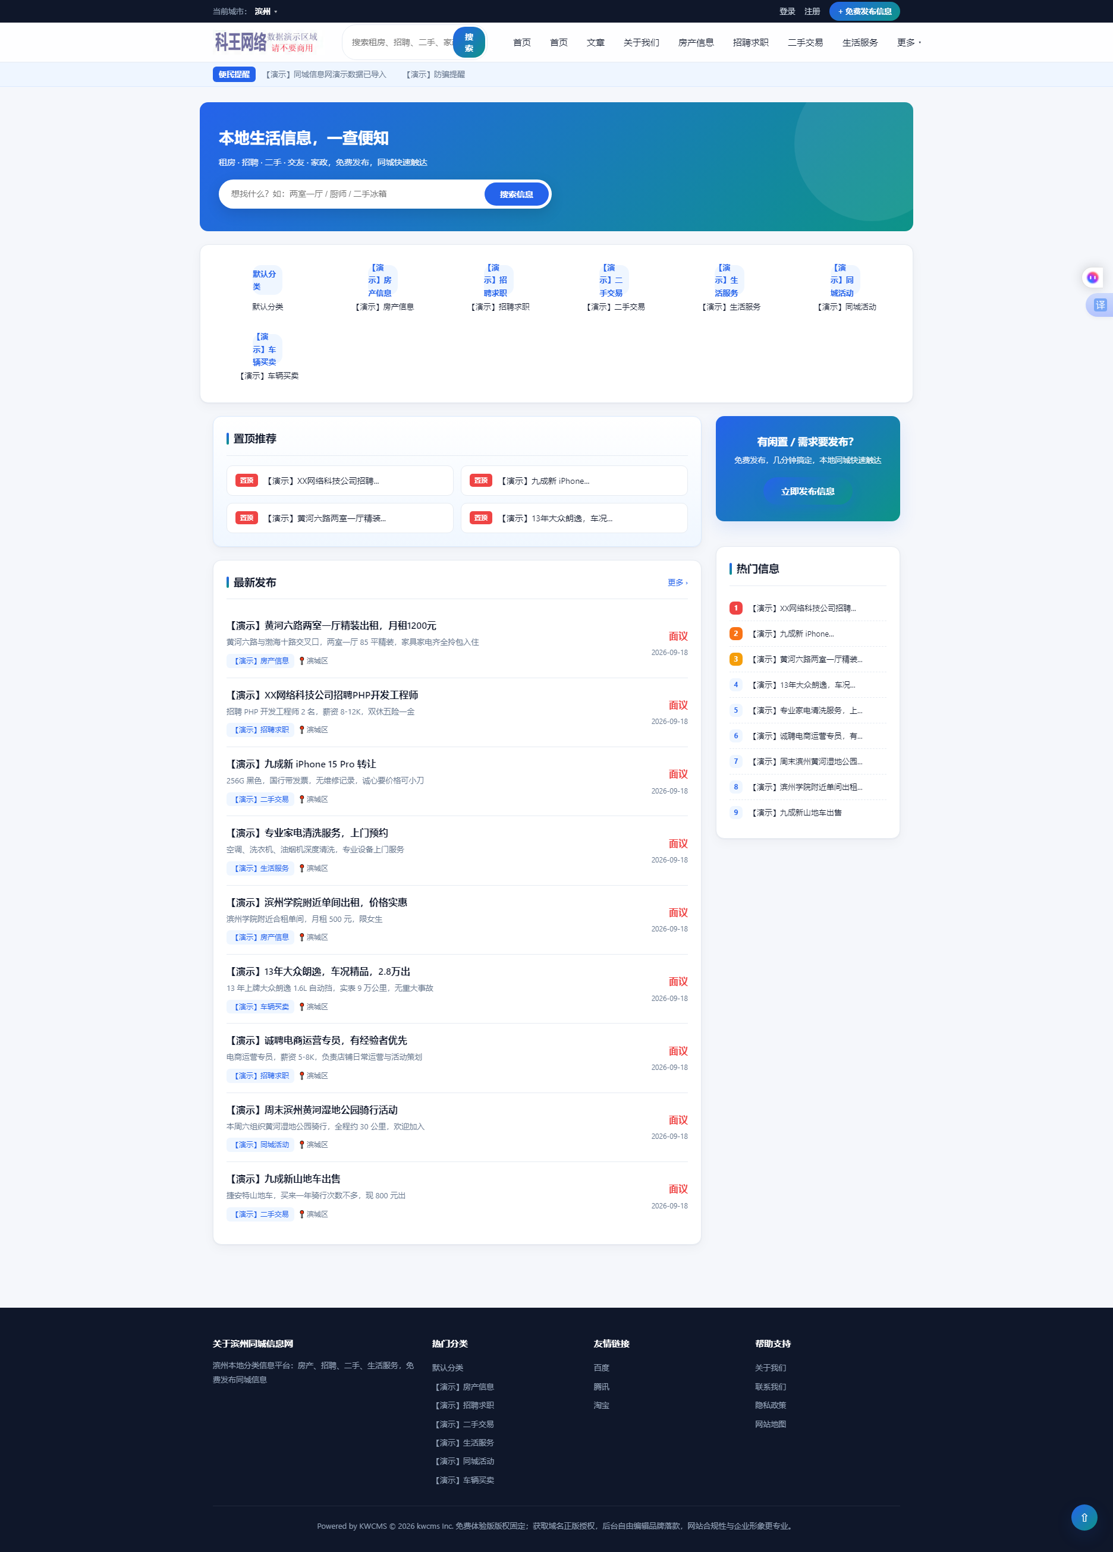Open listing 周末滨州黄河湿地公园骑行活动
Image resolution: width=1113 pixels, height=1552 pixels.
pos(312,1110)
